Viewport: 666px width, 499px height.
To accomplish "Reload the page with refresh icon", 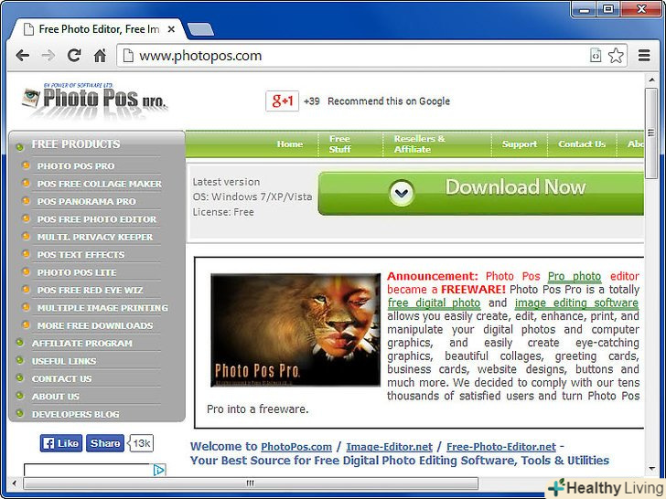I will coord(74,55).
